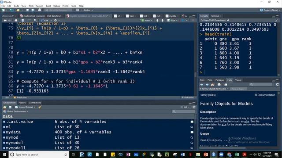Viewport: 282px width, 158px height.
Task: Clear environment objects with broom icon
Action: click(x=40, y=107)
